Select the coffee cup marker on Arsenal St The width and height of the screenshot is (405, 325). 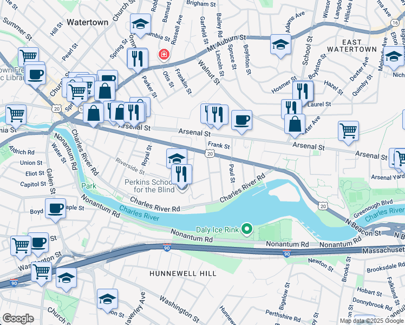241,120
